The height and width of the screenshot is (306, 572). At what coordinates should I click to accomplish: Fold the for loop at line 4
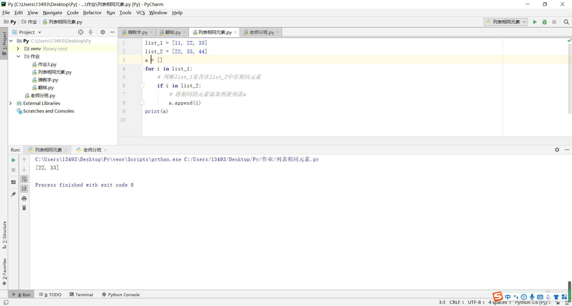tap(142, 69)
